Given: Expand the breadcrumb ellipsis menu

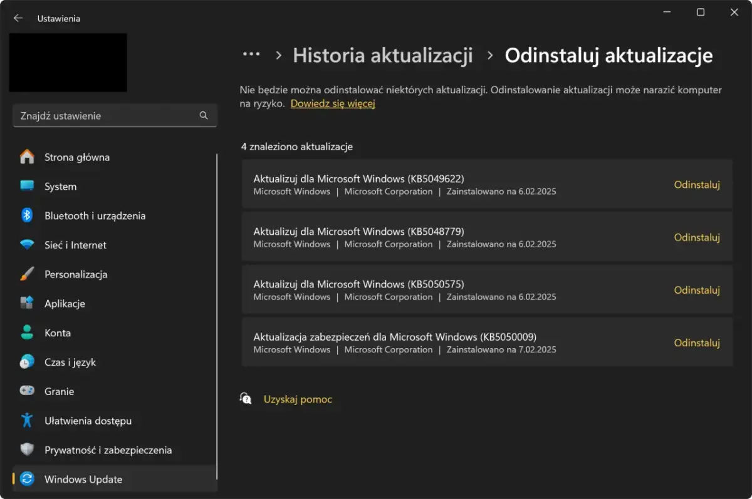Looking at the screenshot, I should click(x=251, y=55).
